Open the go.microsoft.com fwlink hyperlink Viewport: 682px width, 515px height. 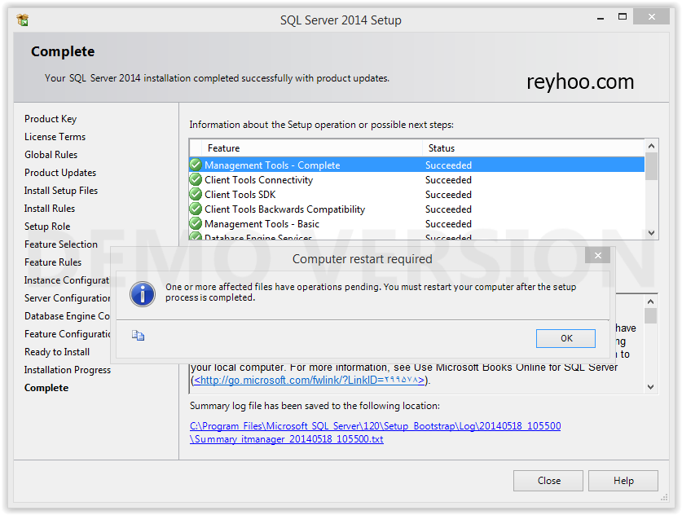(x=309, y=381)
